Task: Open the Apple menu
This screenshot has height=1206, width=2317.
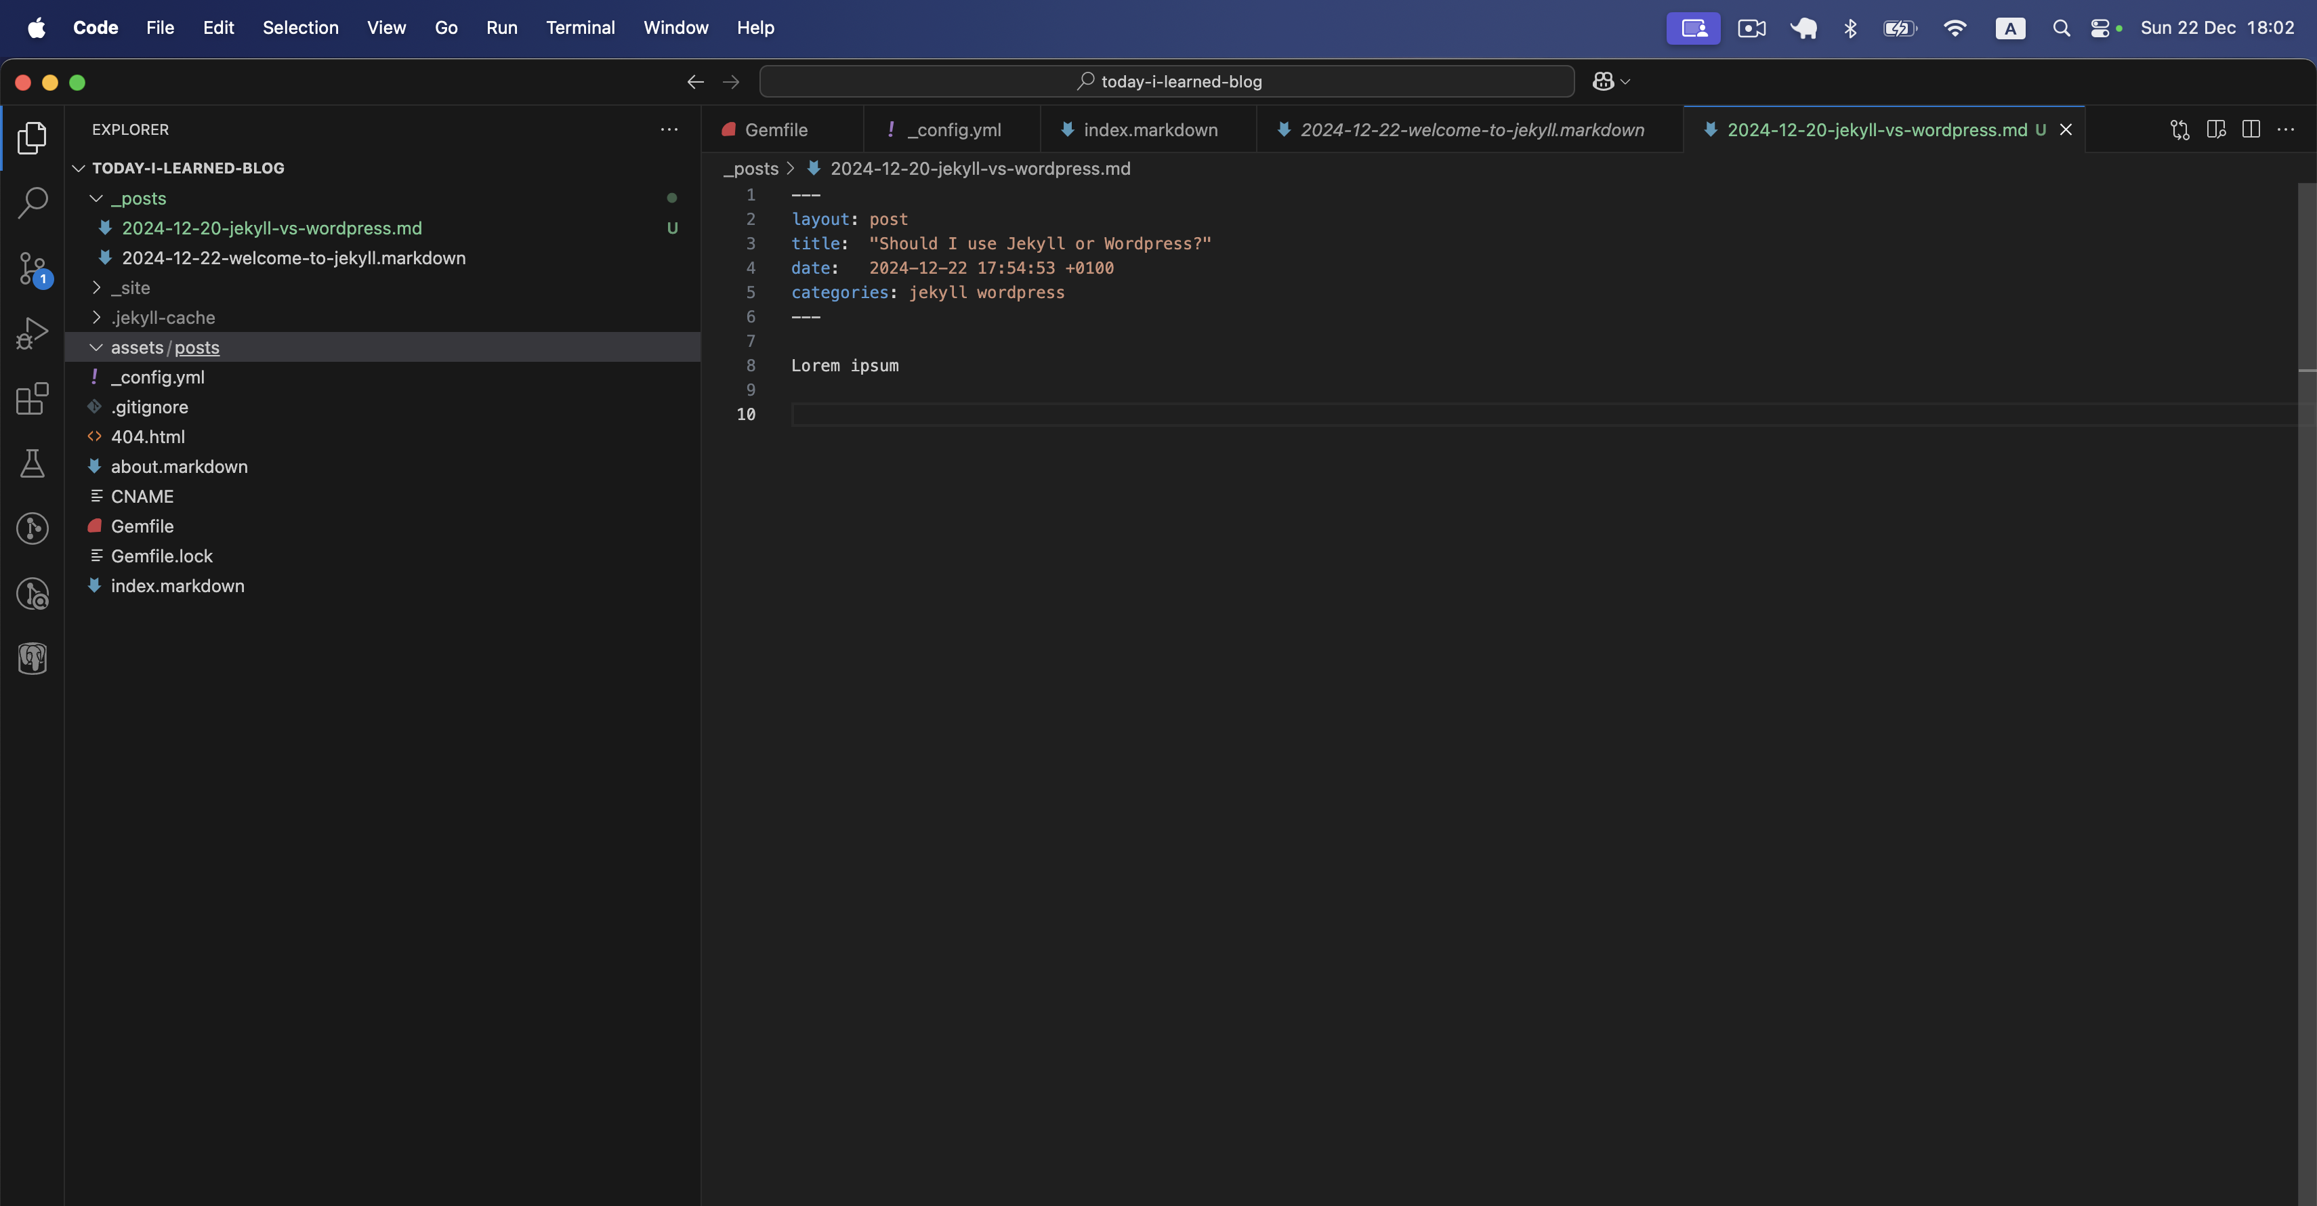Action: (36, 28)
